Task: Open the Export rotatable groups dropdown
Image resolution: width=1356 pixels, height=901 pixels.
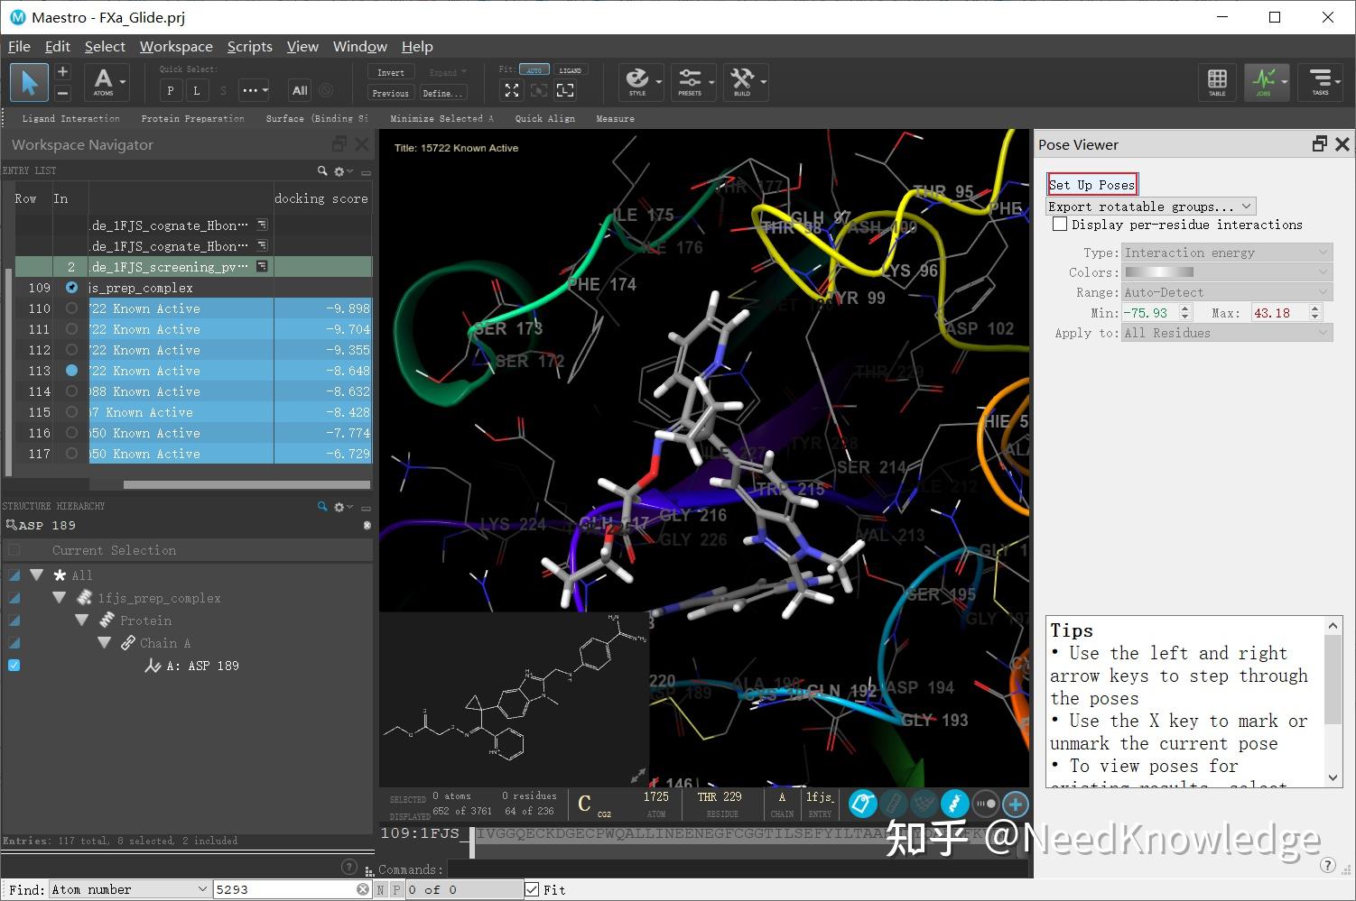Action: [x=1149, y=206]
